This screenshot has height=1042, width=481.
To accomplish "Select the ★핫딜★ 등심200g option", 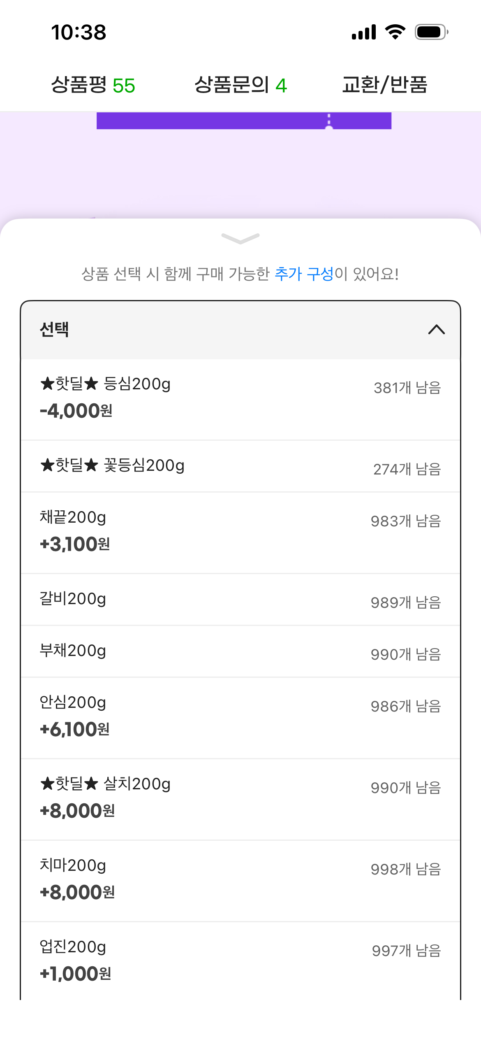I will [240, 399].
